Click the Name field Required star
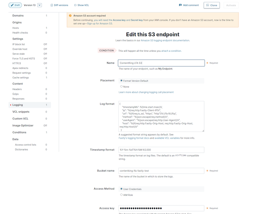The image size is (271, 214). 207,63
